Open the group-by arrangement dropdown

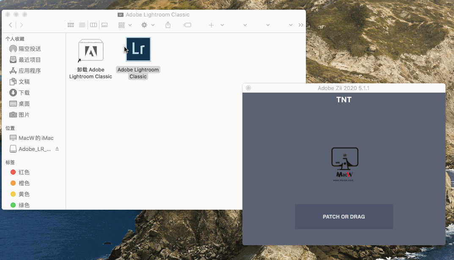tap(125, 25)
